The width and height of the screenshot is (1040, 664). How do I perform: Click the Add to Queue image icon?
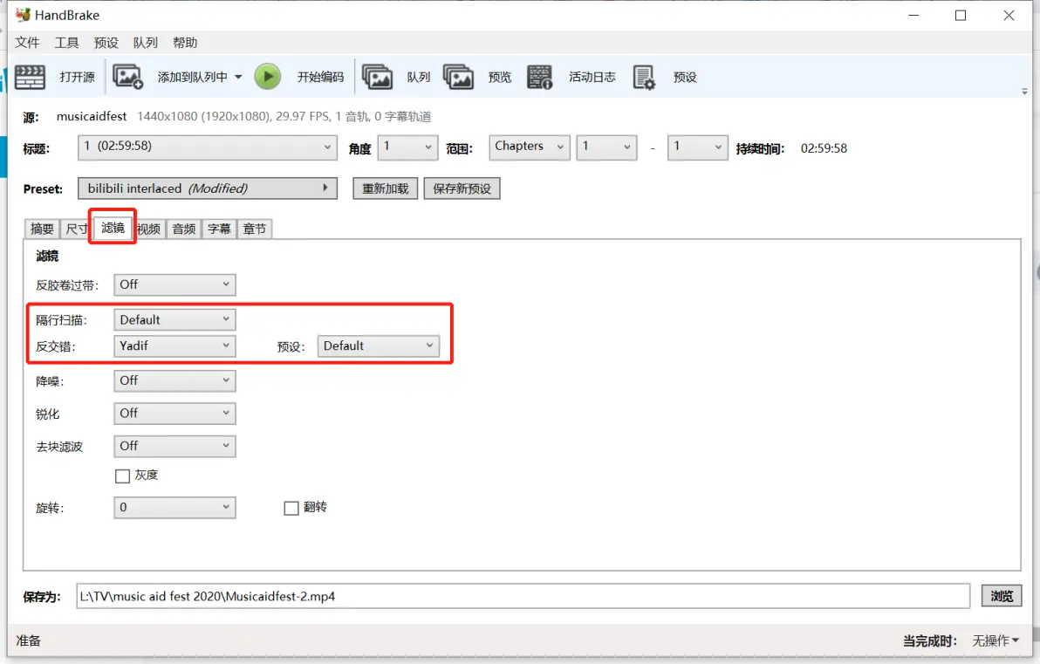pos(127,77)
